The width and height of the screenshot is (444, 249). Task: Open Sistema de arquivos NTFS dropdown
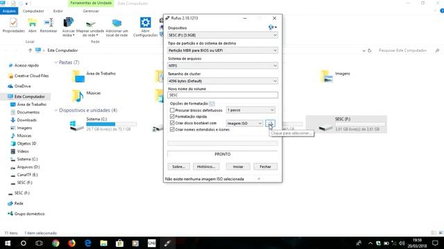[223, 66]
